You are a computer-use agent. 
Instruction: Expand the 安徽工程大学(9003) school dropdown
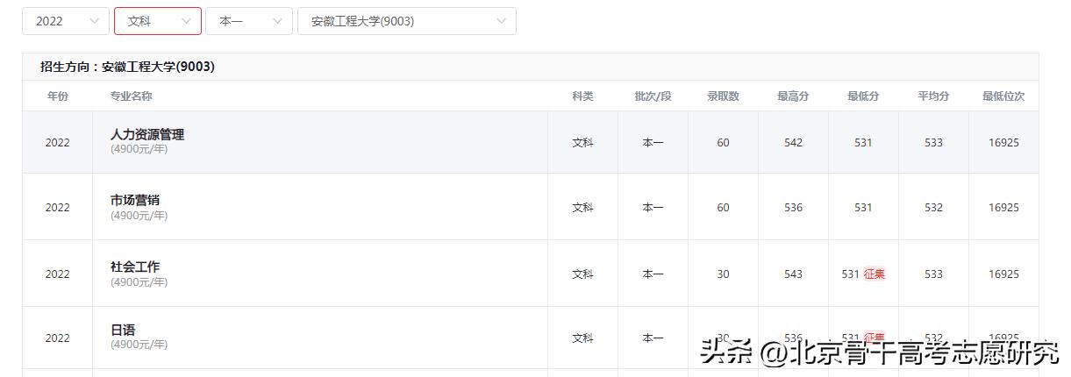pos(406,21)
